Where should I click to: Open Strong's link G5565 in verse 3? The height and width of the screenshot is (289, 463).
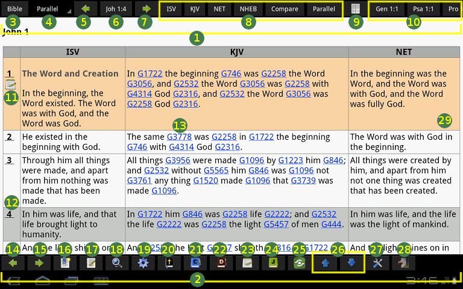[216, 170]
